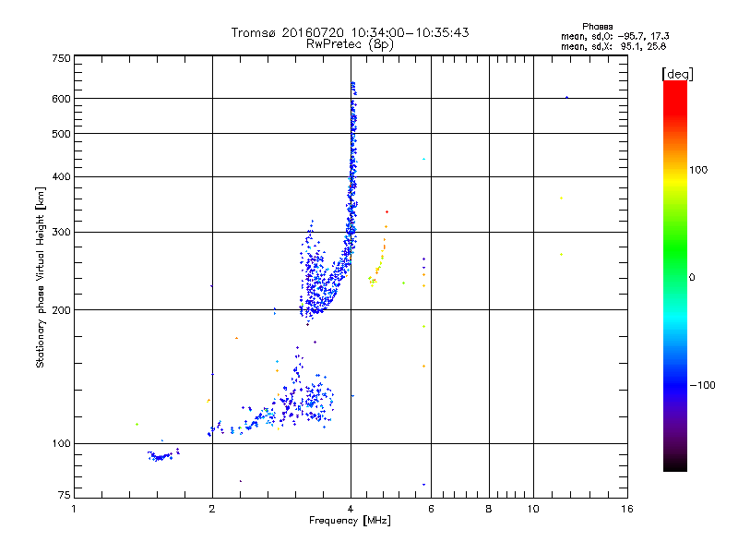Click the isolated blue point near 600 km at 12 MHz
Image resolution: width=738 pixels, height=554 pixels.
point(566,98)
